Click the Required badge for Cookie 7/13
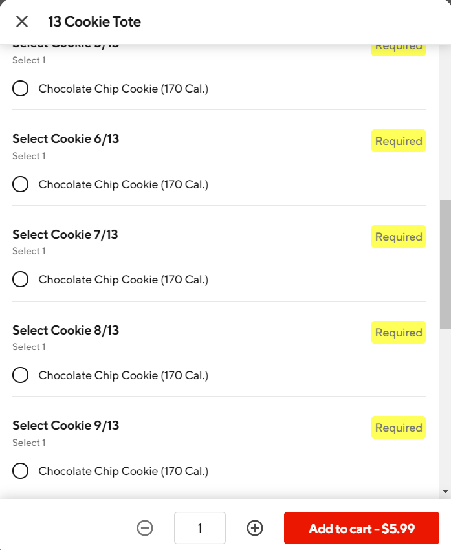Viewport: 451px width, 550px height. [399, 237]
